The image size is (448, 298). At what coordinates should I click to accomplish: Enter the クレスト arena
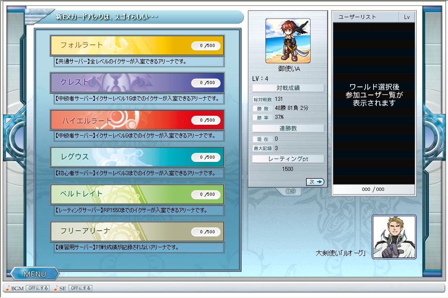[137, 82]
